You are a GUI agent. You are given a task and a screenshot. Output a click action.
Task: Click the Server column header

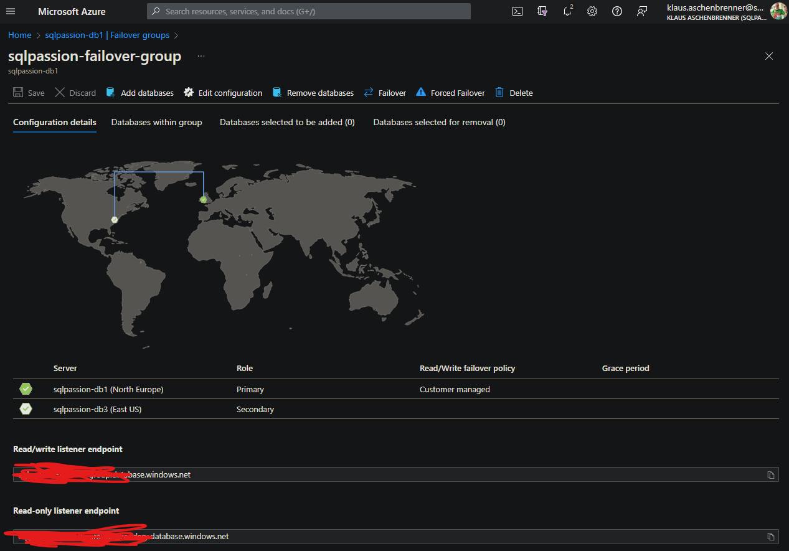(x=65, y=368)
